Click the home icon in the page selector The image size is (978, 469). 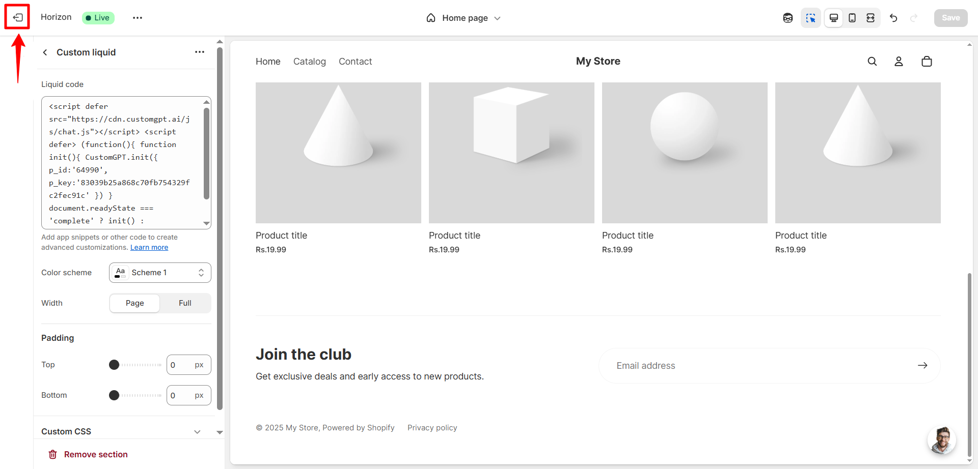pos(431,18)
